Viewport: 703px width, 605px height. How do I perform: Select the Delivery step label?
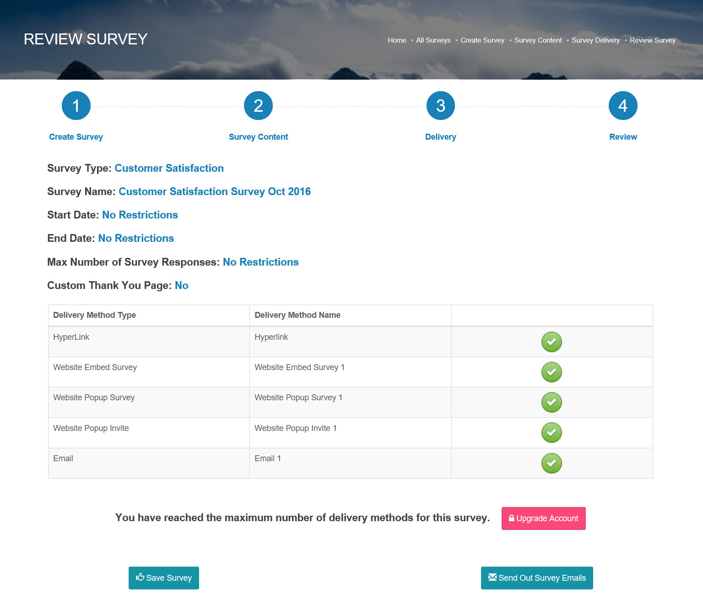(x=440, y=137)
